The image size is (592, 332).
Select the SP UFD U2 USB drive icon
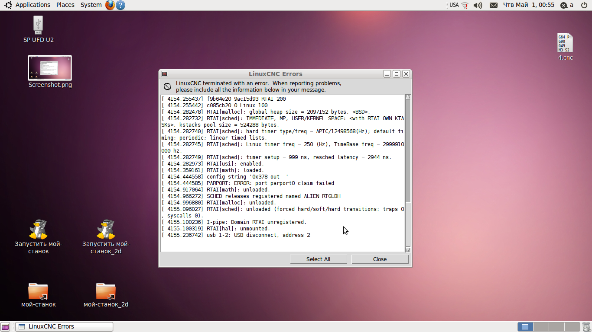[x=38, y=29]
